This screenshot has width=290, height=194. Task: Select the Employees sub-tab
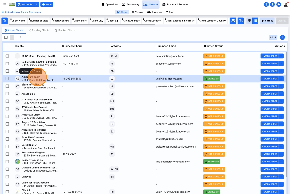[x=155, y=12]
